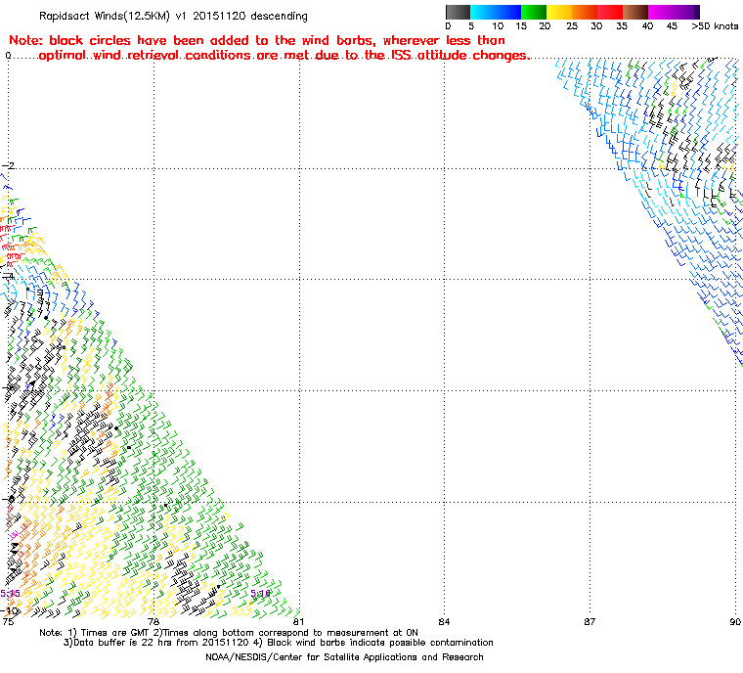Click the brown 35-40 knots legend swatch
This screenshot has height=673, width=743.
(635, 12)
